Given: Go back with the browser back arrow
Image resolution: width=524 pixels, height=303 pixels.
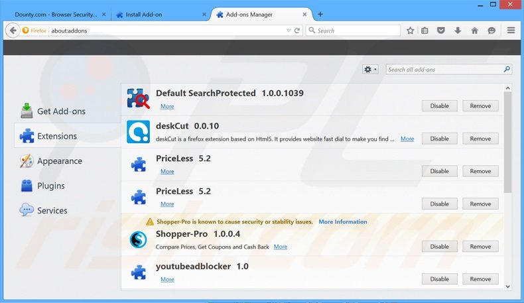Looking at the screenshot, I should click(13, 30).
